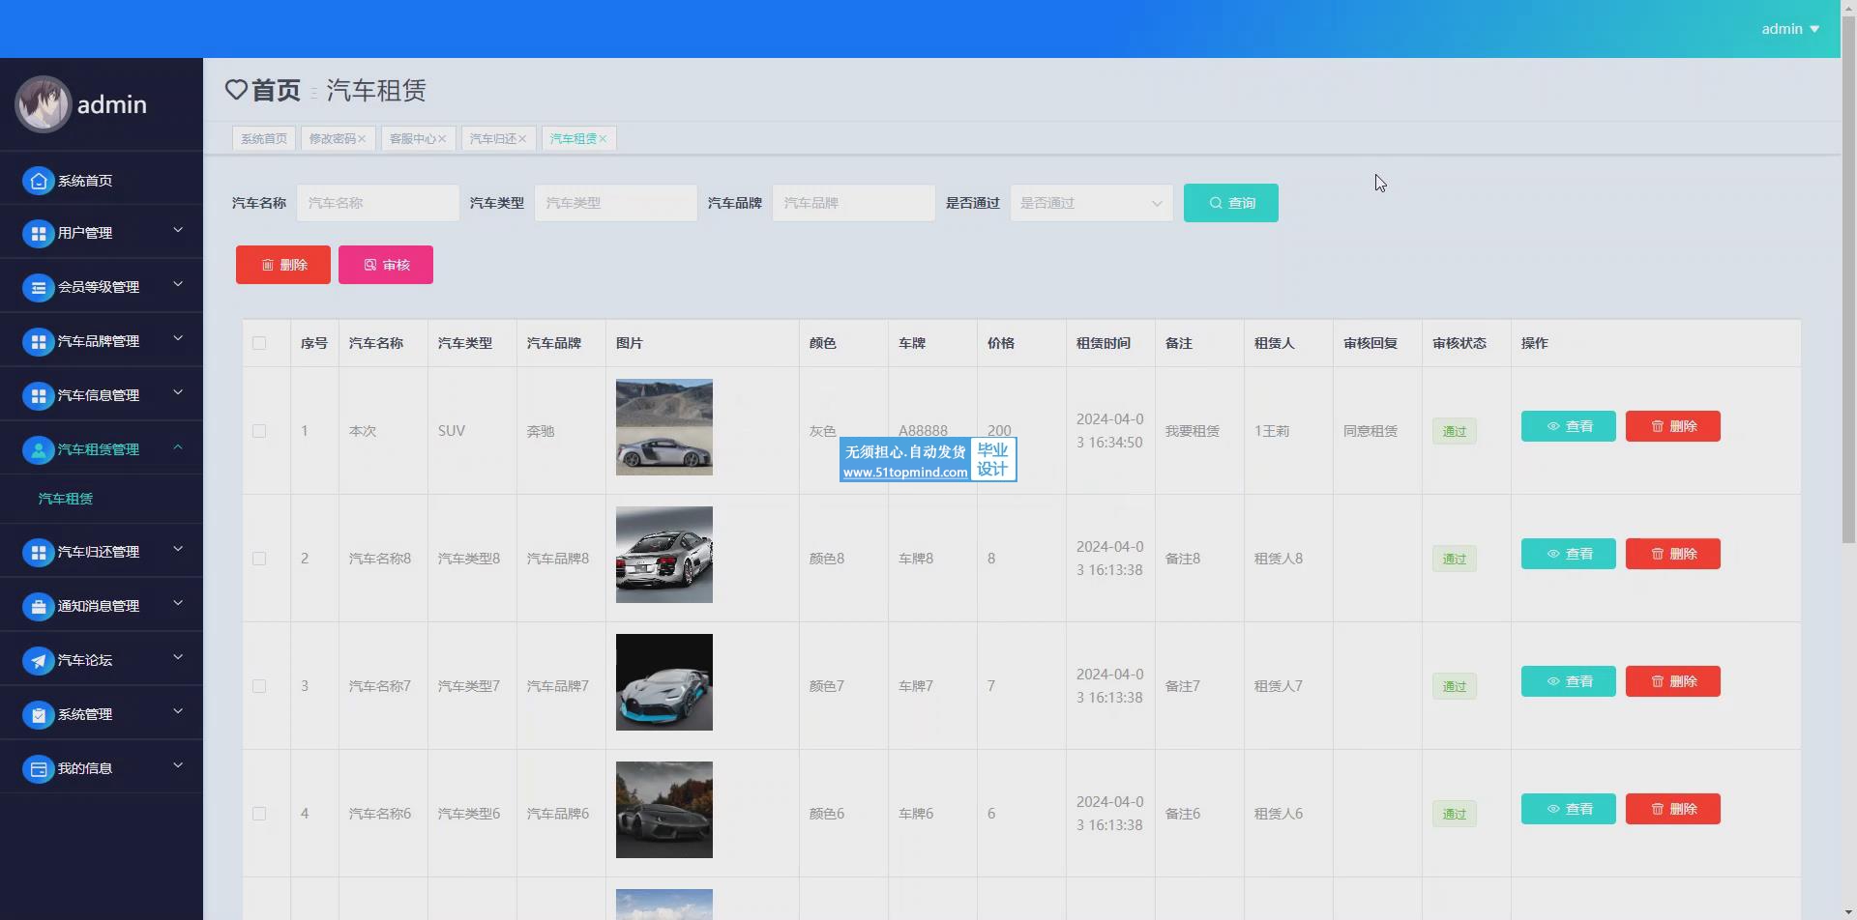The height and width of the screenshot is (920, 1857).
Task: Tick the select-all checkbox in table header
Action: pos(259,343)
